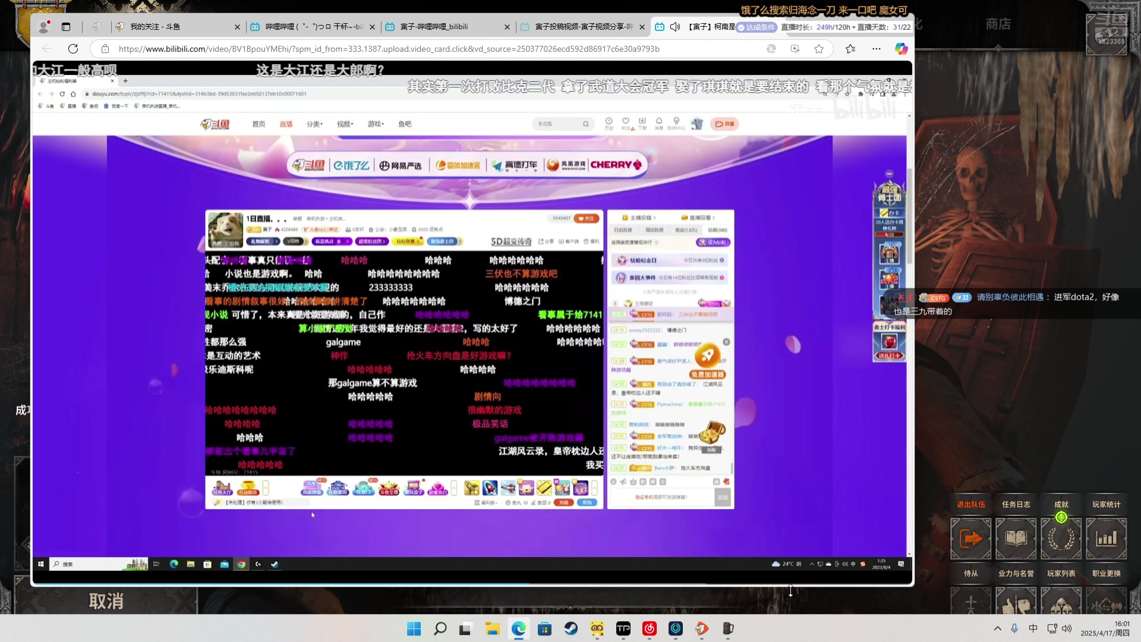
Task: Click the browser refresh button
Action: coord(73,49)
